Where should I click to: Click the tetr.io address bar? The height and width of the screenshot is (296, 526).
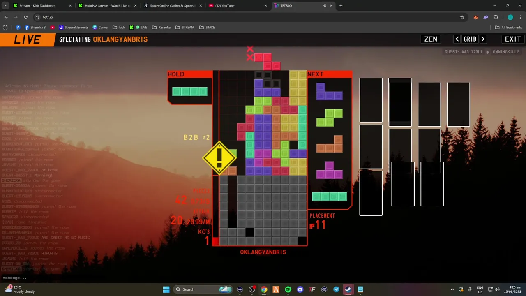(247, 17)
